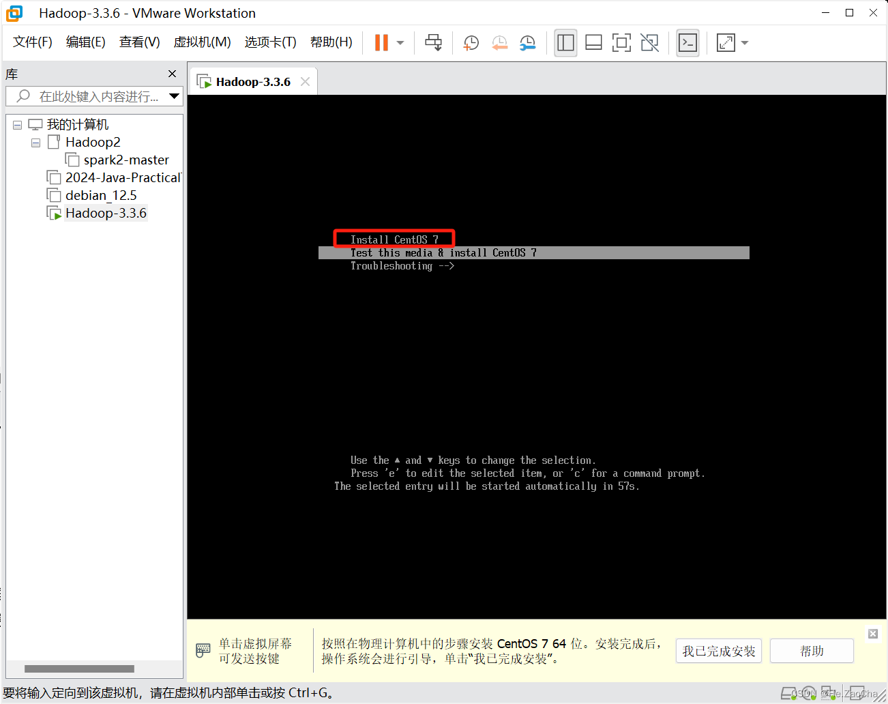Screen dimensions: 888x704
Task: Open the library search filter dropdown
Action: [175, 96]
